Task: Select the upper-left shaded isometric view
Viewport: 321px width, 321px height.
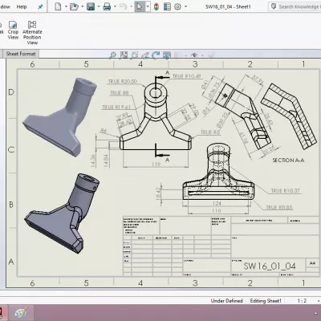Action: [59, 117]
